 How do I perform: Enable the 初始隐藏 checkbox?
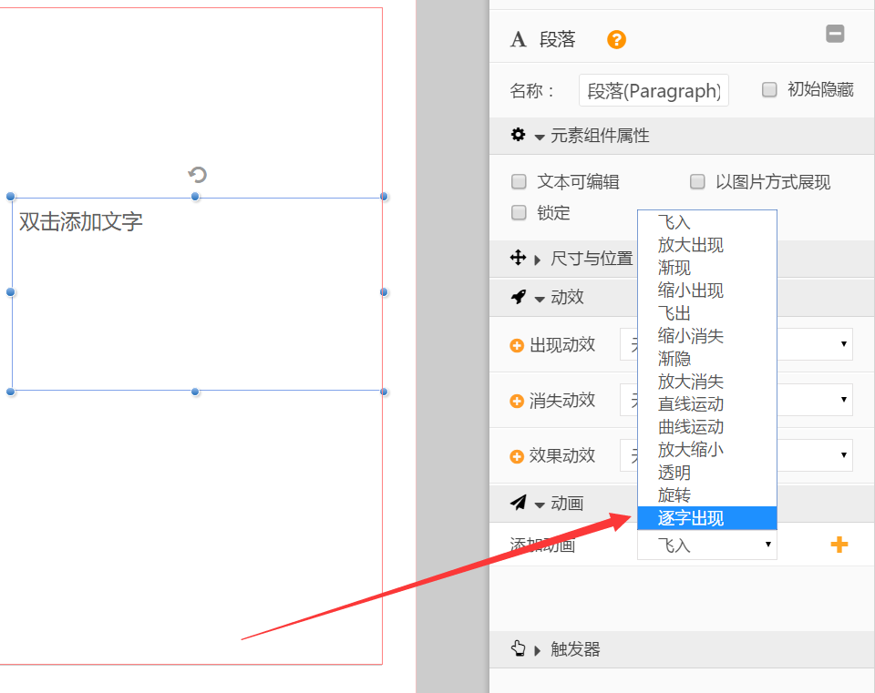click(769, 89)
